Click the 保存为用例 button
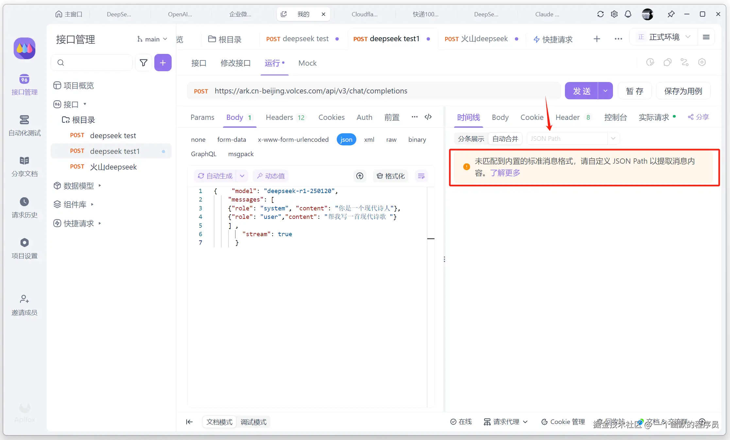Screen dimensions: 730x440 coord(683,91)
